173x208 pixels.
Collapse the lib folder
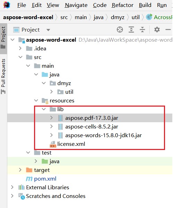(44, 109)
